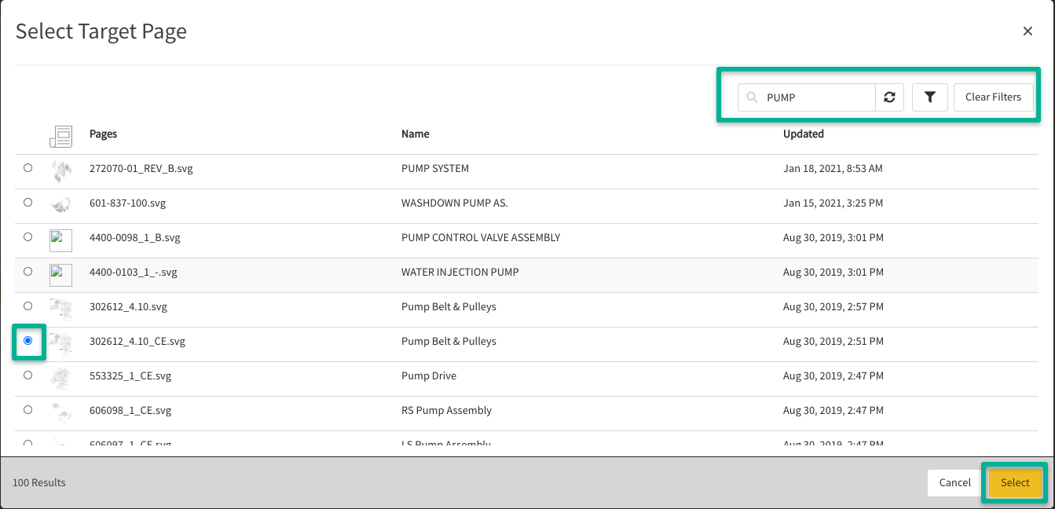Screen dimensions: 1055x509
Task: Click thumbnail for 601-837-100.svg
Action: tap(60, 204)
